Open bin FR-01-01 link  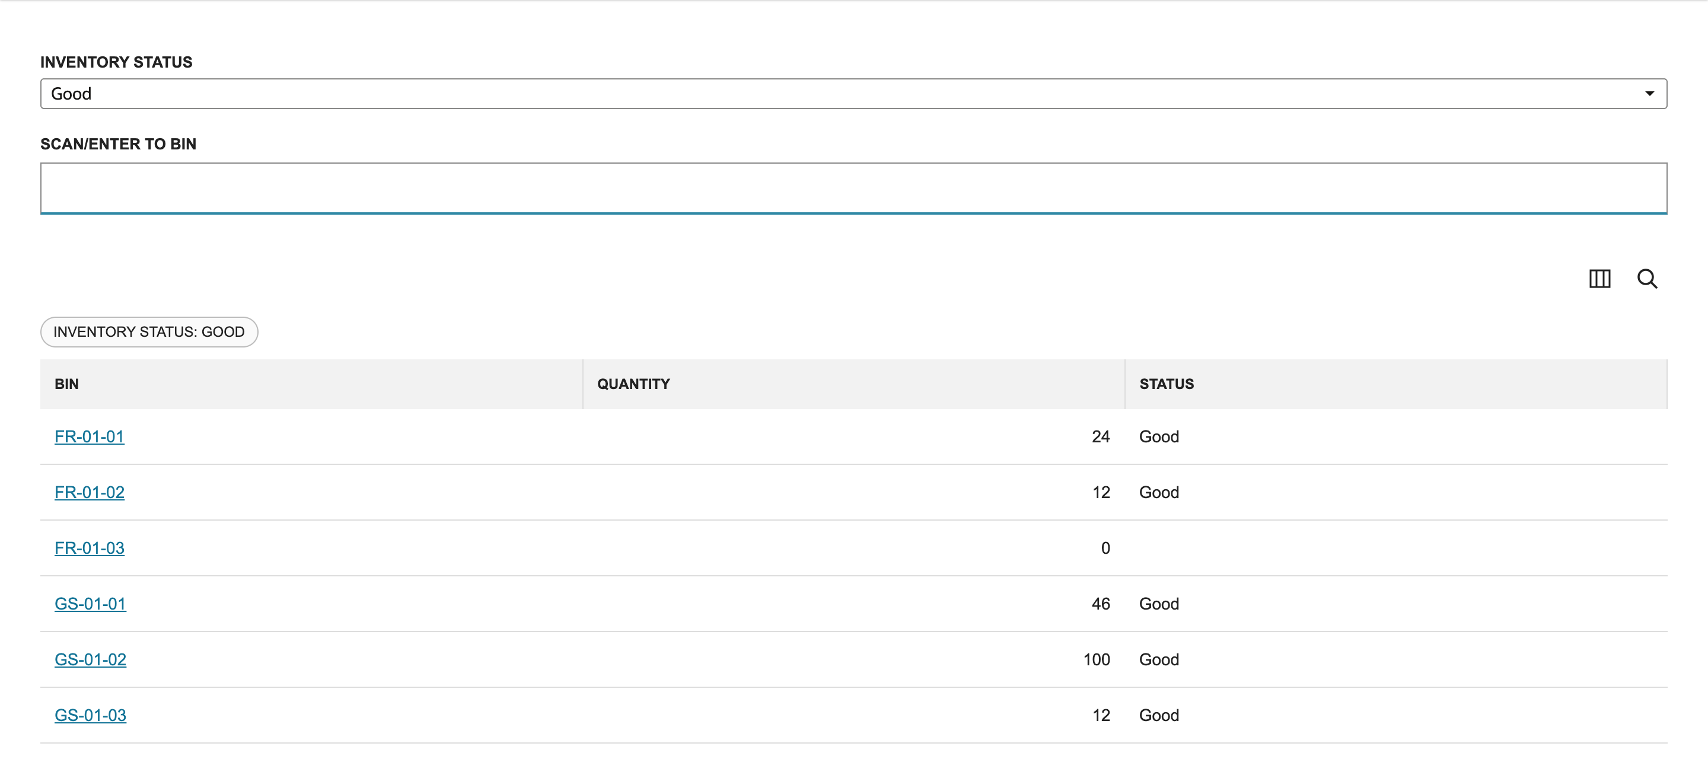(90, 436)
